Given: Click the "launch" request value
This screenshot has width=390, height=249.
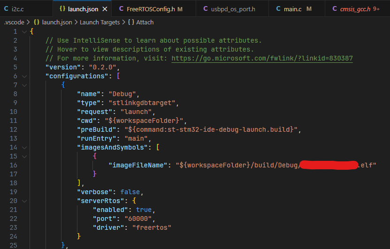Looking at the screenshot, I should tap(136, 112).
